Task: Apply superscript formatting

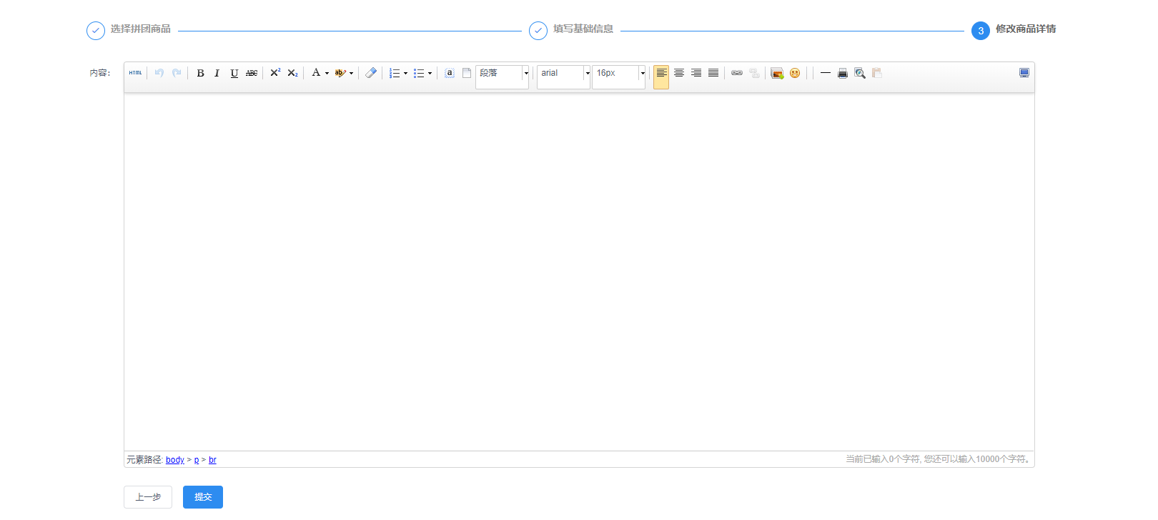Action: point(275,73)
